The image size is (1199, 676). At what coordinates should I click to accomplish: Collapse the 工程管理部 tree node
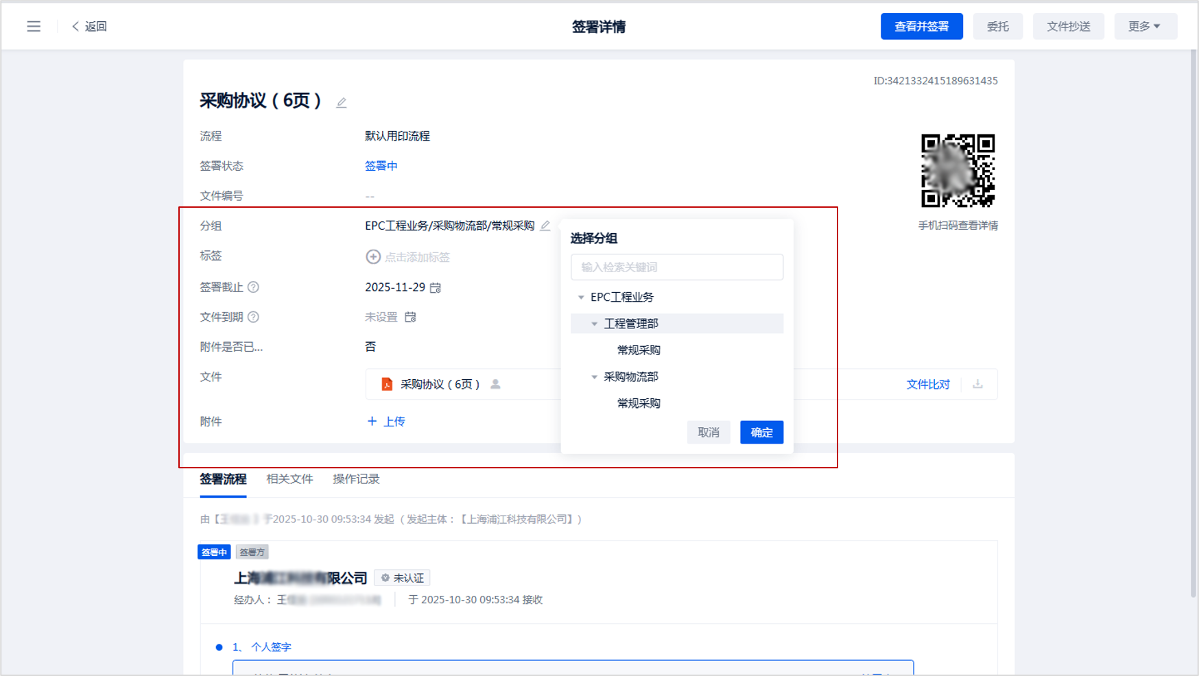tap(595, 324)
